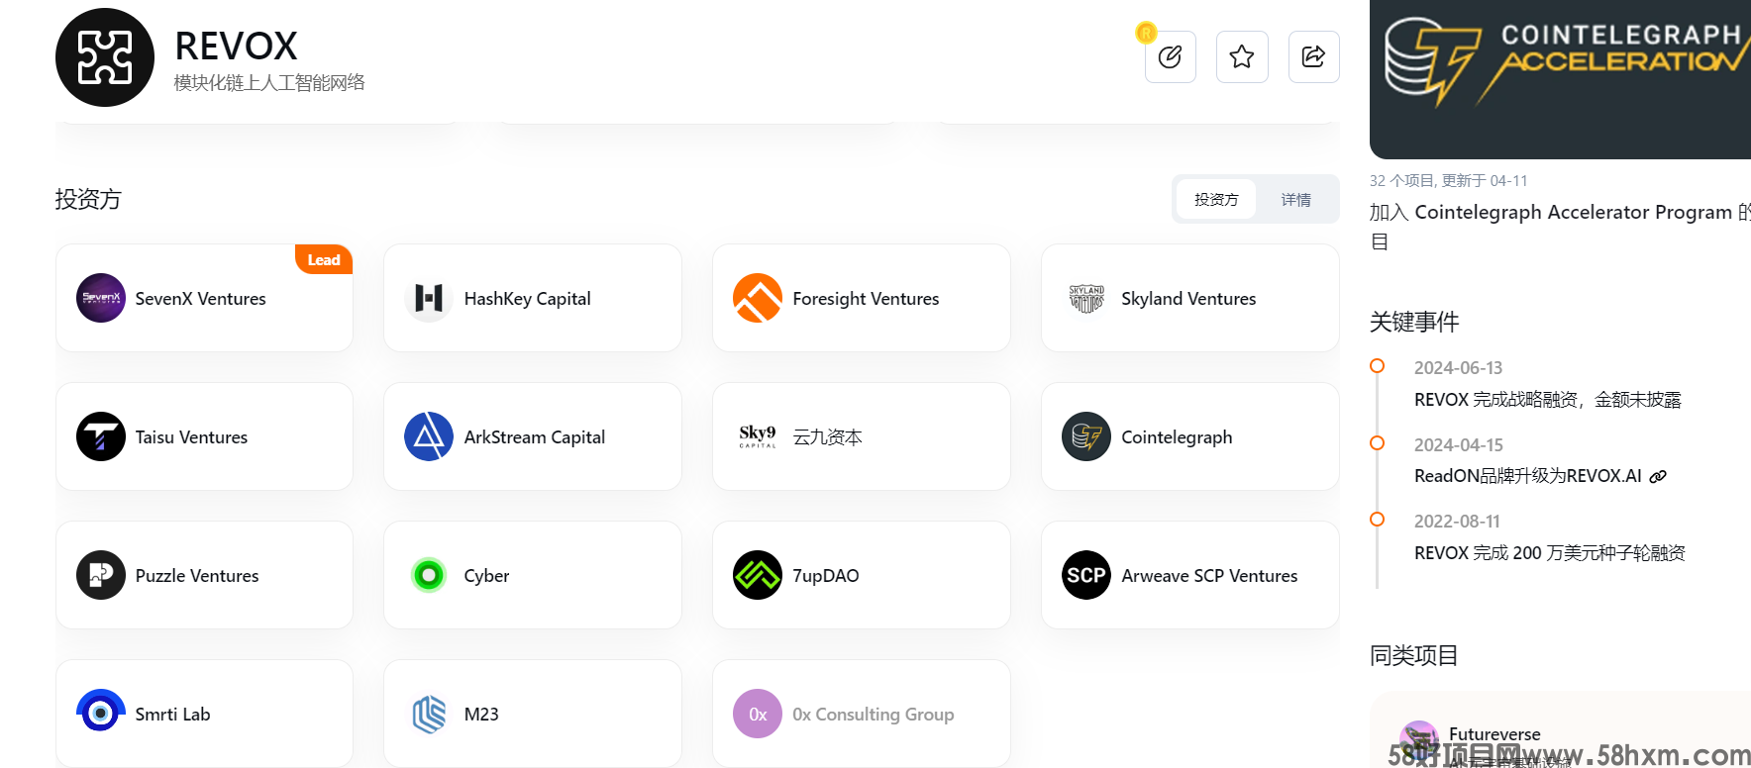
Task: Click '32 个项目, 更新于 04-11' text
Action: point(1448,180)
